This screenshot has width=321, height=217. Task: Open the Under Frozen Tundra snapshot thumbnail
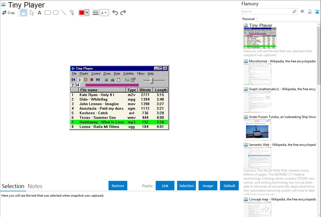click(257, 130)
